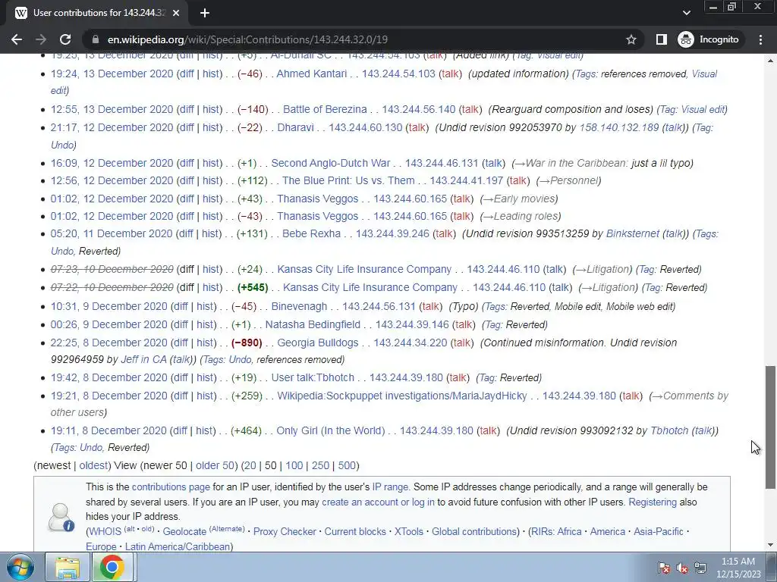777x582 pixels.
Task: View the site lock icon in the address bar
Action: click(x=96, y=39)
